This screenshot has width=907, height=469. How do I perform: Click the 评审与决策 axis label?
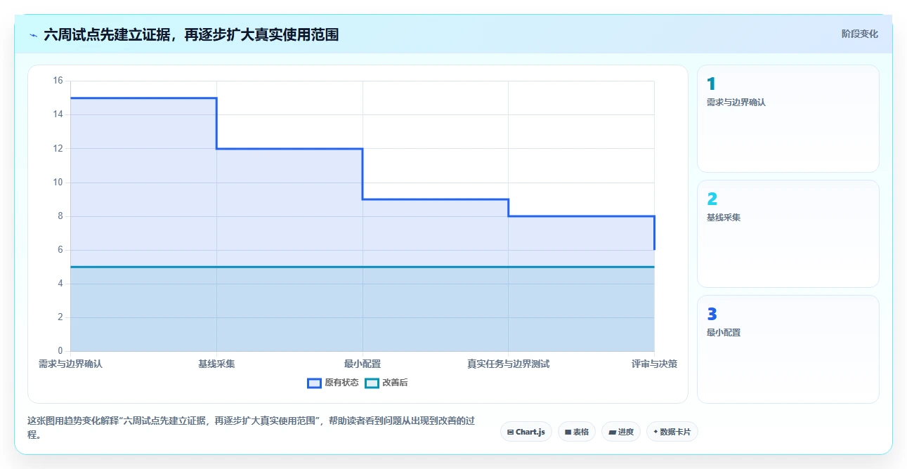[654, 364]
